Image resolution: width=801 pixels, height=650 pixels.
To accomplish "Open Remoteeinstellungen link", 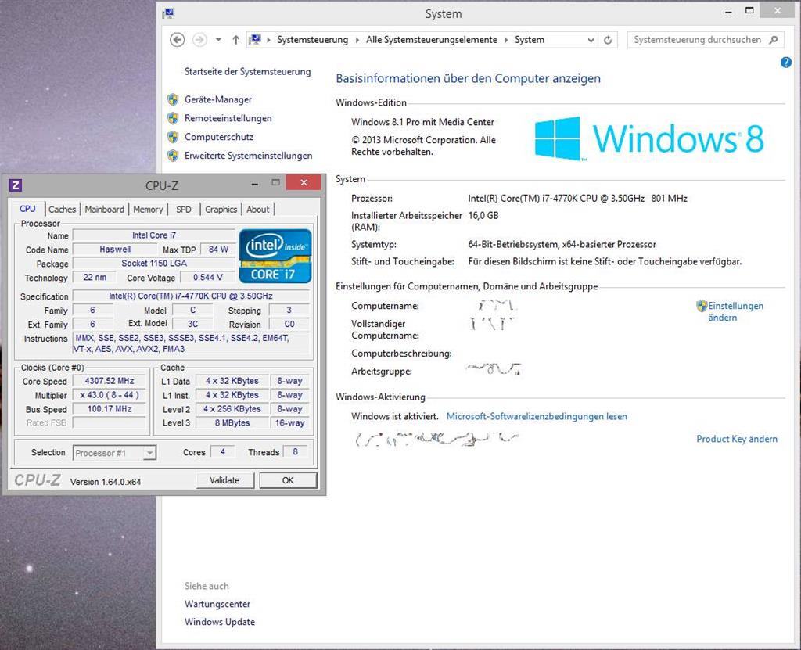I will pos(228,118).
